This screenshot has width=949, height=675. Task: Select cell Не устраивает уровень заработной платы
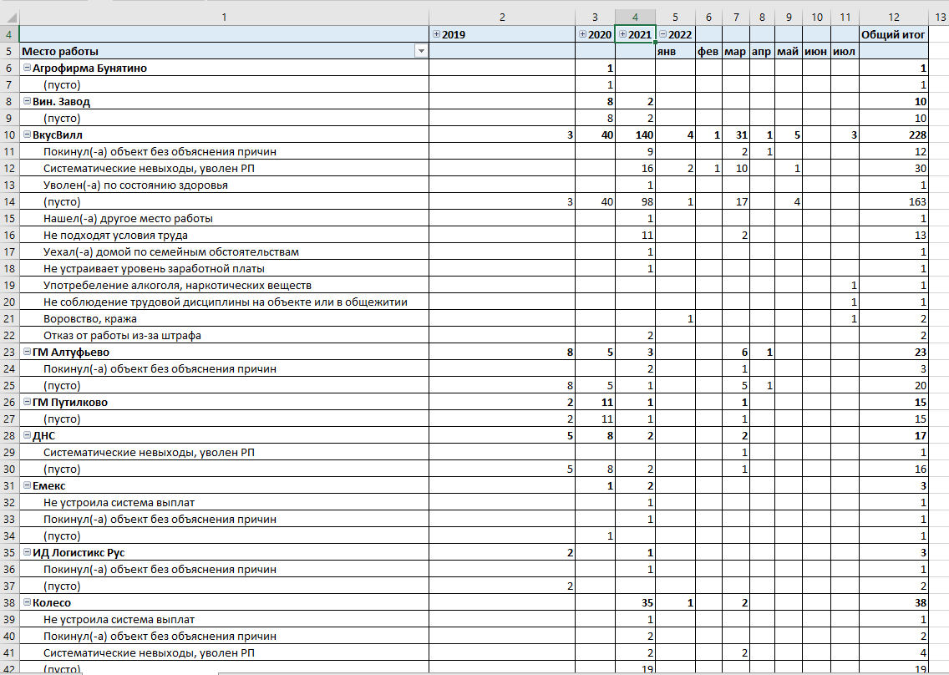(x=224, y=269)
